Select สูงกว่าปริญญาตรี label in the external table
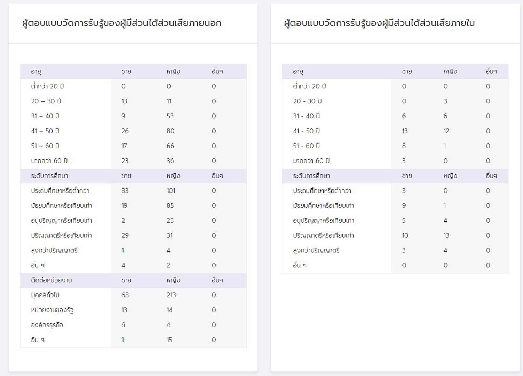523x376 pixels. point(54,251)
